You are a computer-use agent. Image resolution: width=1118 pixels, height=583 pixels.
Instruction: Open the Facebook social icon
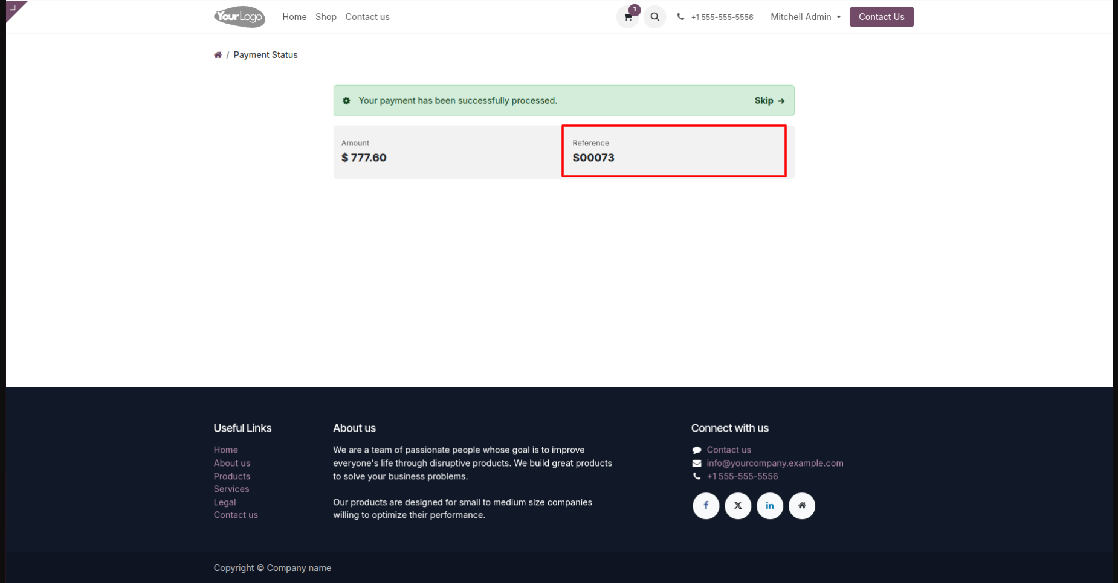[706, 506]
